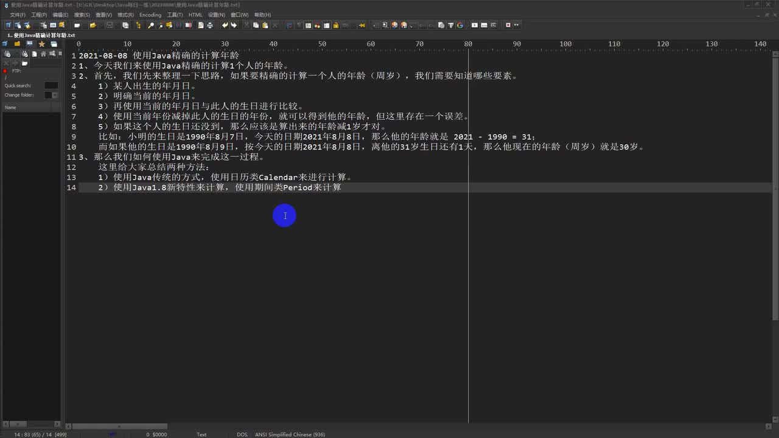Click the white document icon in FTP panel
The height and width of the screenshot is (438, 779).
point(35,54)
